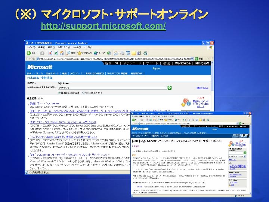
Task: Click Microsoft logo in larger IE window
Action: coord(40,67)
